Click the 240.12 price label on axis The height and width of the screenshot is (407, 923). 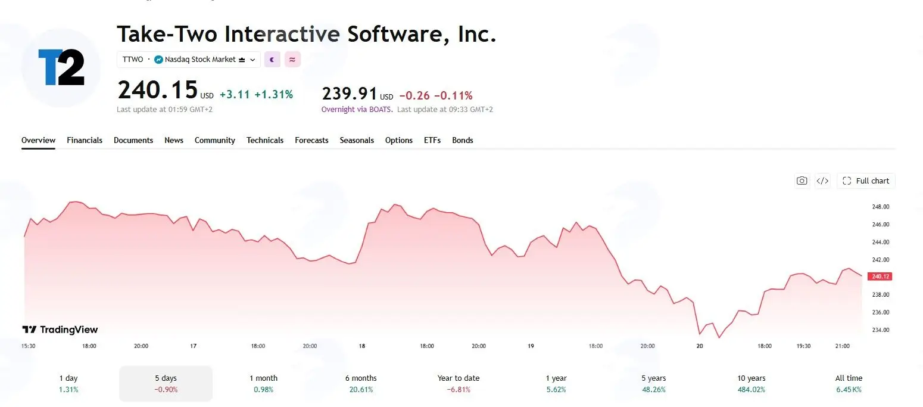click(x=880, y=276)
